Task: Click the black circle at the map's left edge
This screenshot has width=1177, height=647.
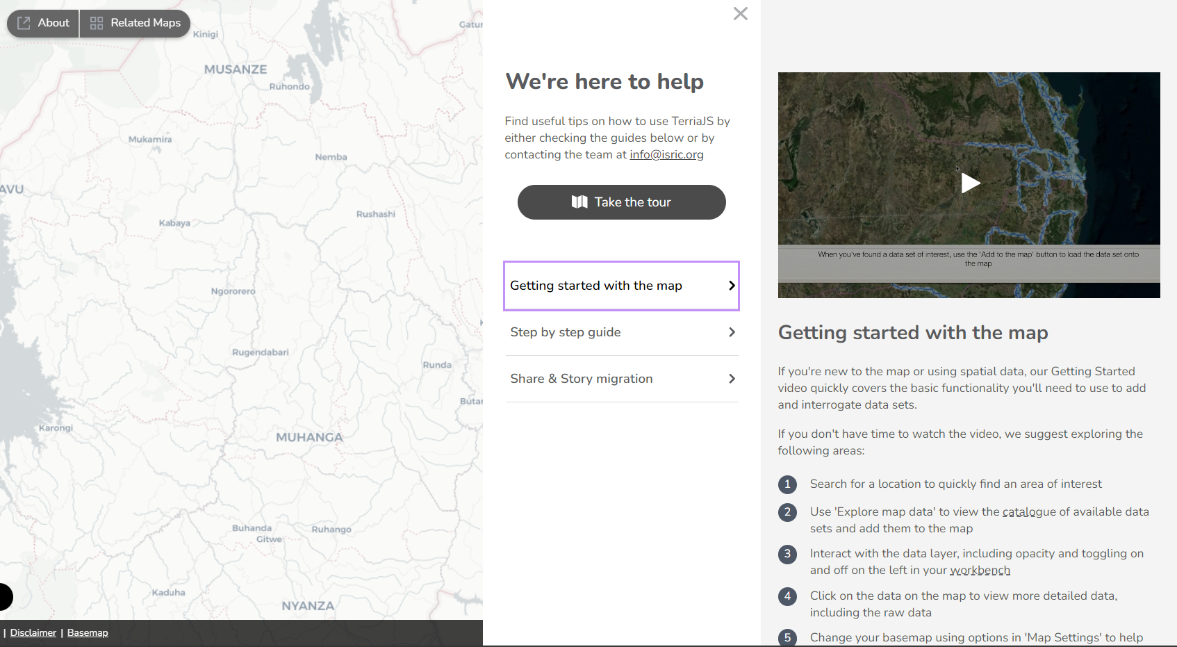Action: click(4, 597)
